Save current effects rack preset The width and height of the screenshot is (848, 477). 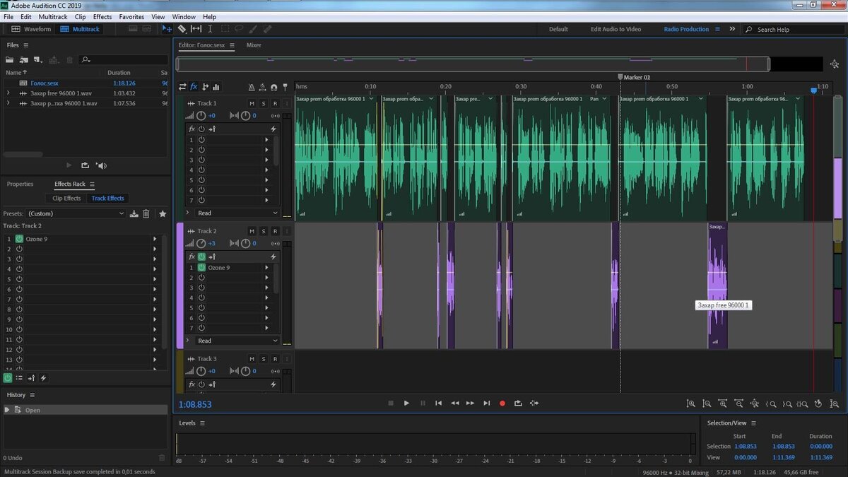(134, 213)
